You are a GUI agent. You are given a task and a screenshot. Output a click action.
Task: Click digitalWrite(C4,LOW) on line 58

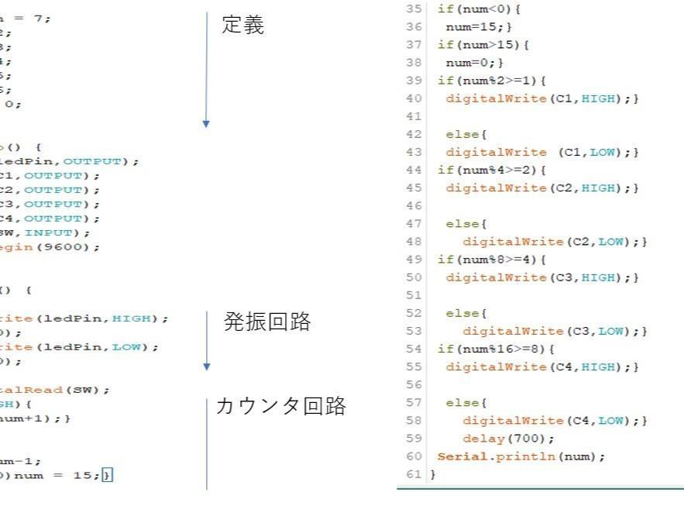point(555,421)
